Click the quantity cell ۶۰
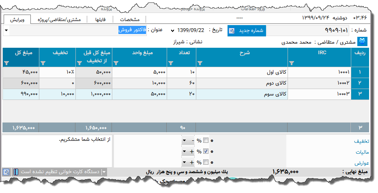 [x=181, y=83]
